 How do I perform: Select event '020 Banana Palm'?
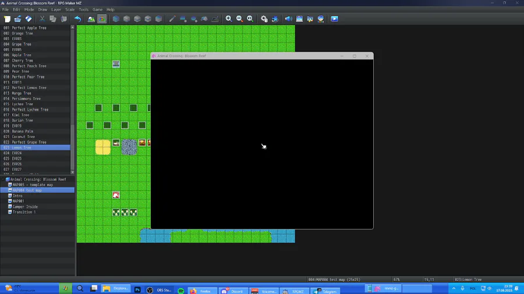click(35, 131)
